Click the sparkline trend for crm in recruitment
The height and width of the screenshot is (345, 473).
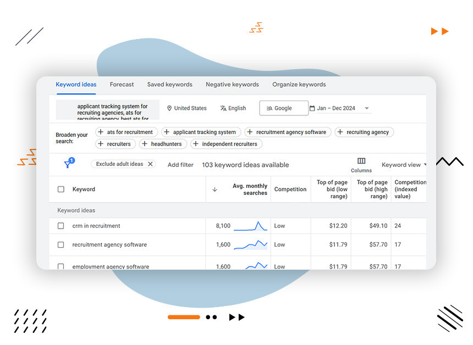pos(251,225)
